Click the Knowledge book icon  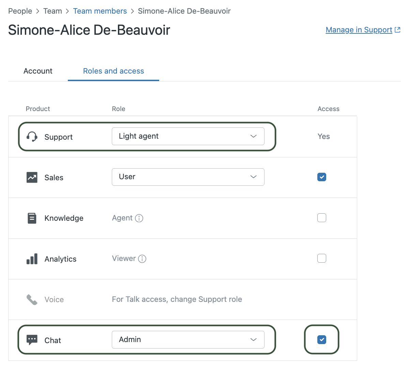[x=32, y=218]
